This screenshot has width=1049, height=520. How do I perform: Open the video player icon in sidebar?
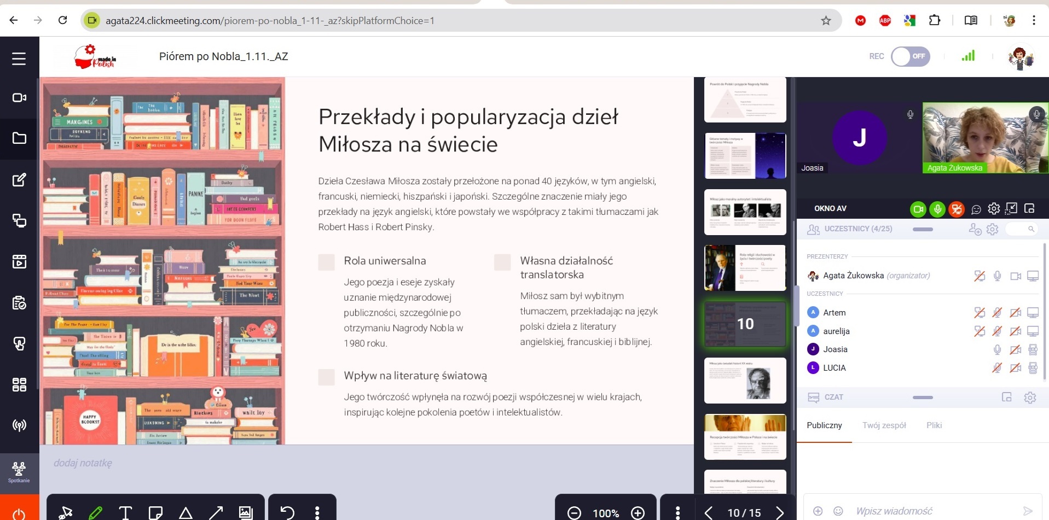tap(19, 261)
